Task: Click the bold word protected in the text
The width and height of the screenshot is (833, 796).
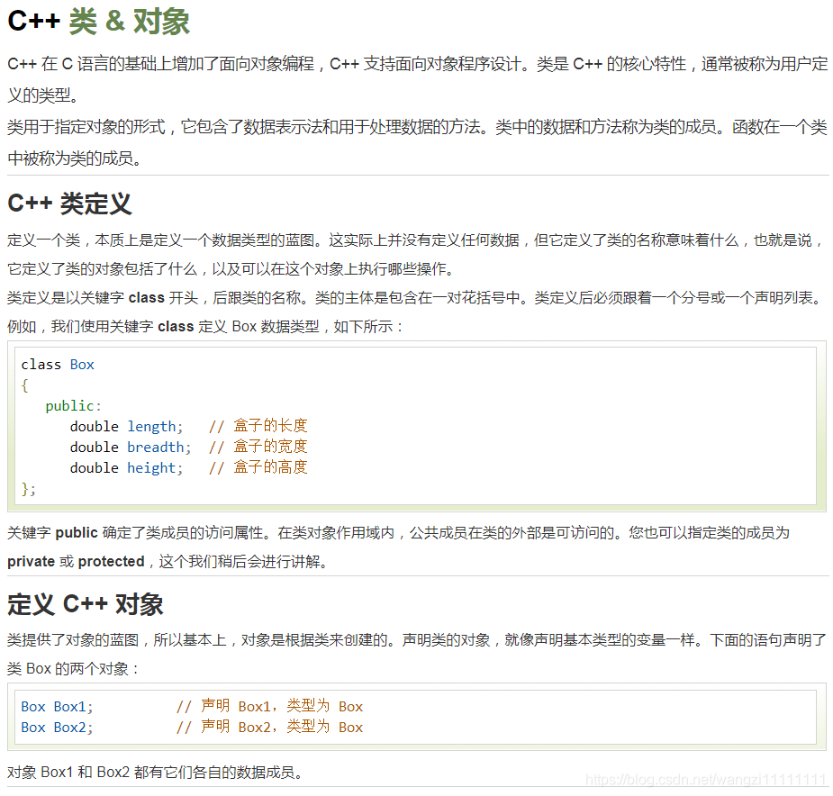Action: 111,561
